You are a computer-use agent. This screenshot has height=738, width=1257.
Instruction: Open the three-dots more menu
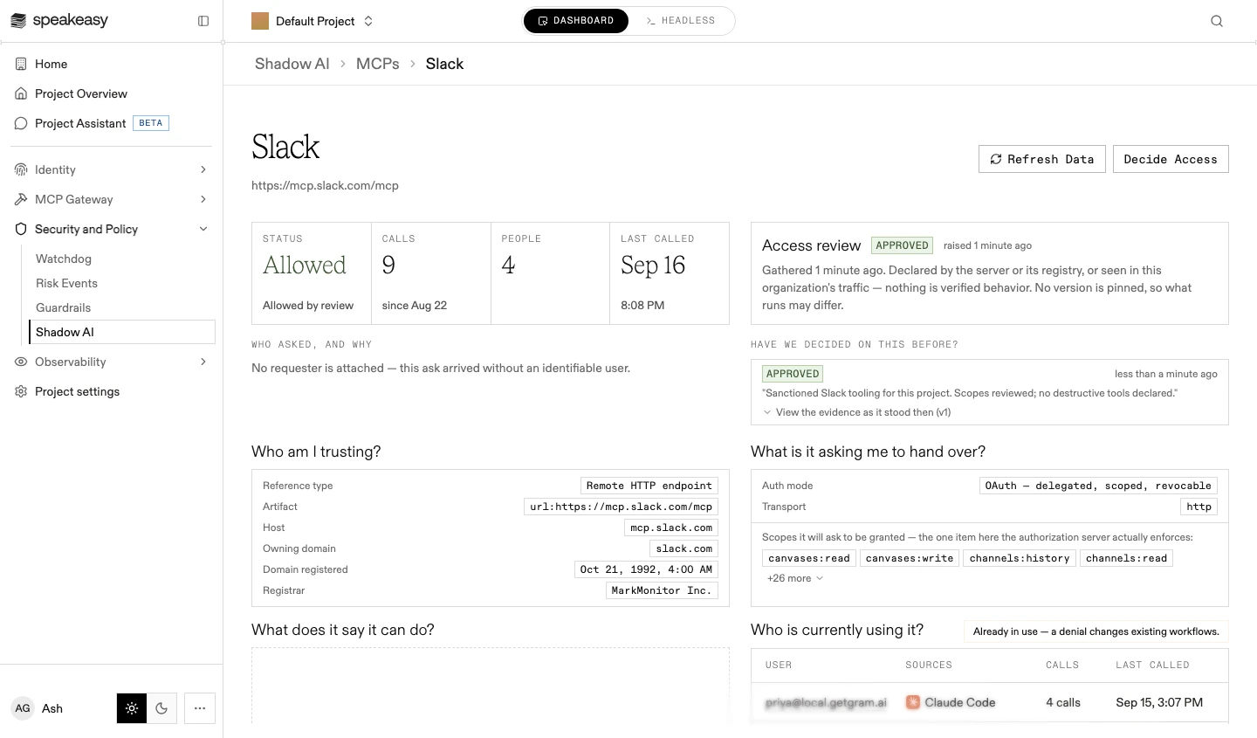(200, 708)
